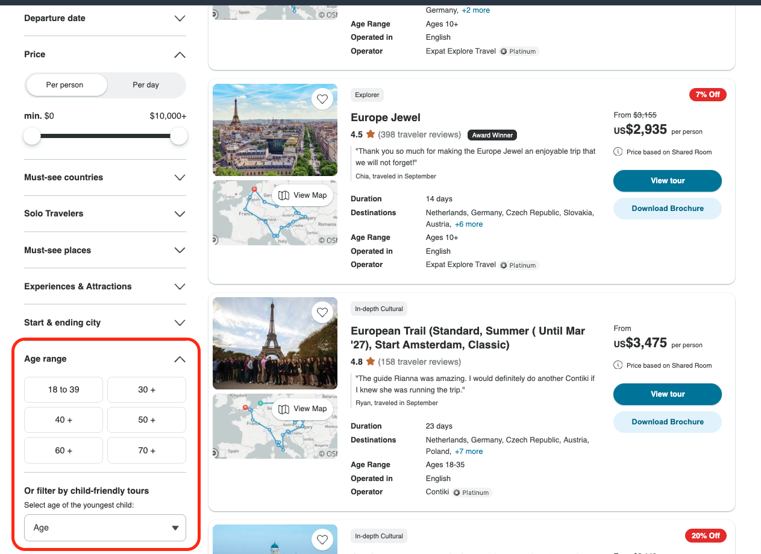Open View Map on Europe Jewel tour
761x554 pixels.
coord(302,195)
